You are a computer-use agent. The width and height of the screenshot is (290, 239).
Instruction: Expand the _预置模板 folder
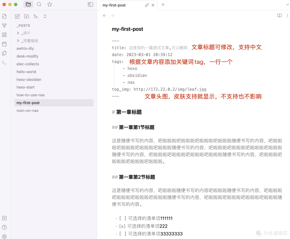pos(18,41)
